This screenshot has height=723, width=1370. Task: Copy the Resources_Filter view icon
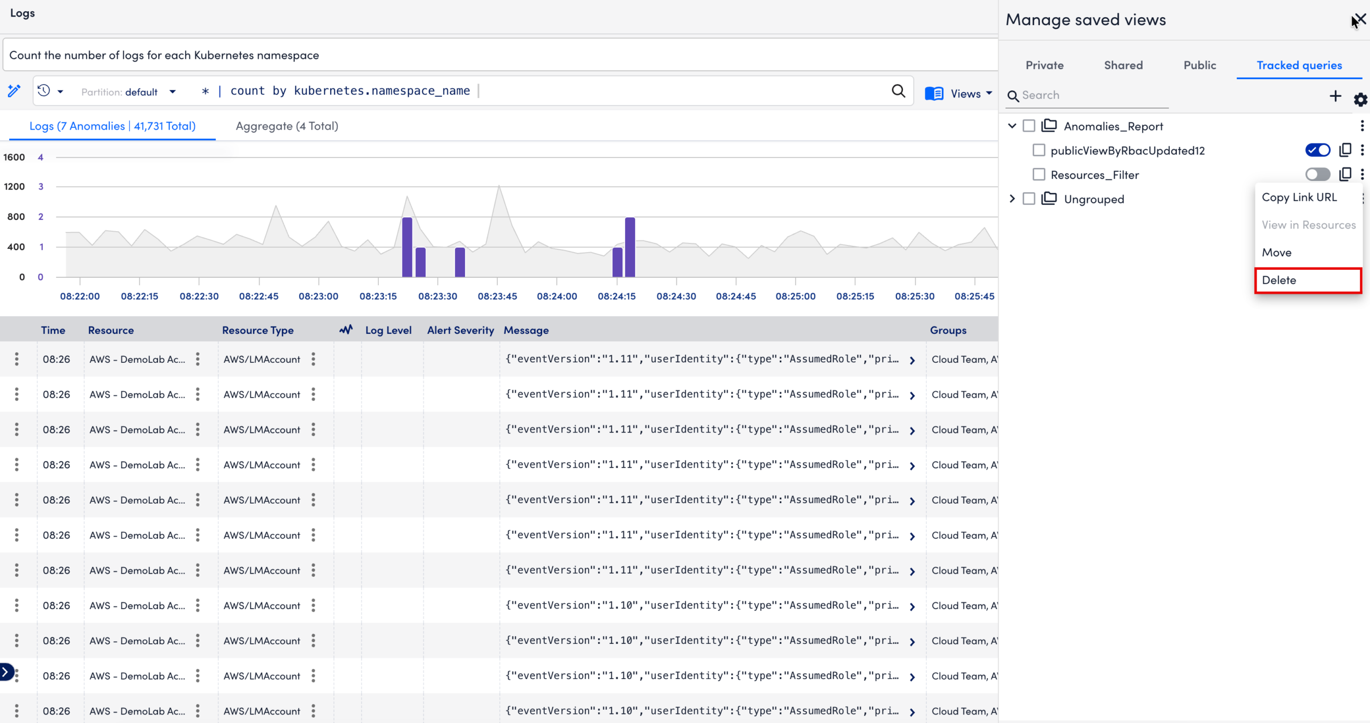[x=1345, y=174]
